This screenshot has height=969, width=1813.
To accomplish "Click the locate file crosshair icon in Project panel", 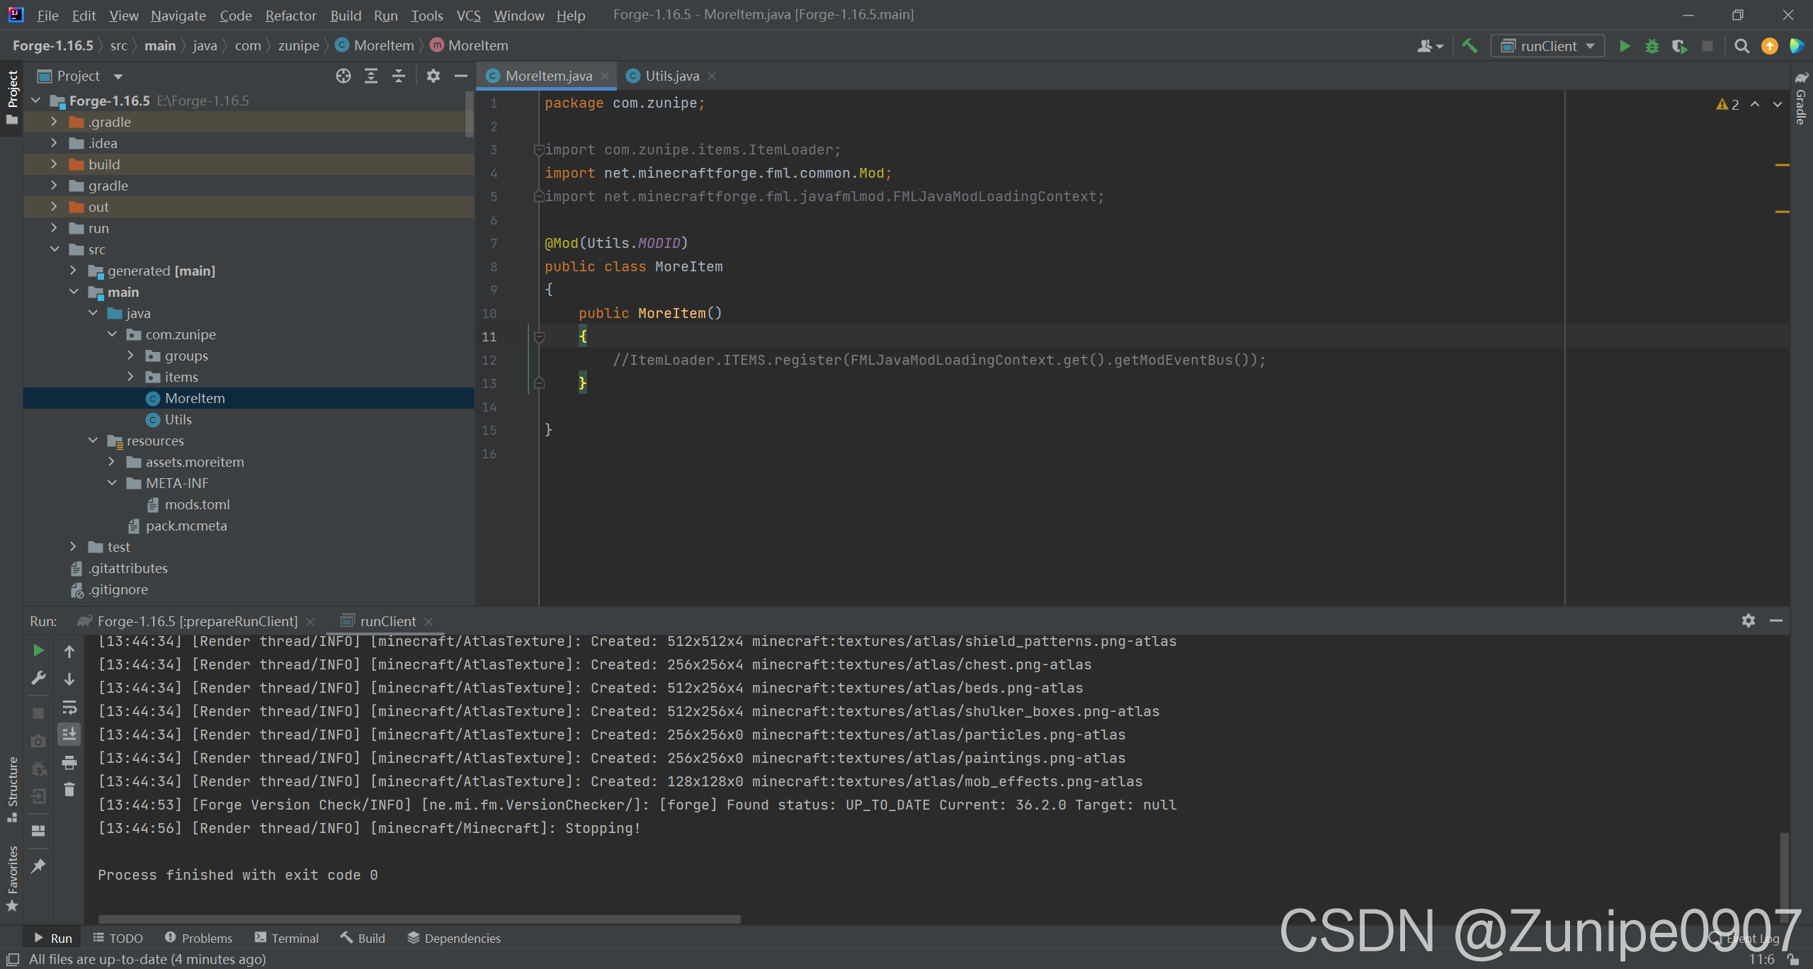I will pos(343,76).
